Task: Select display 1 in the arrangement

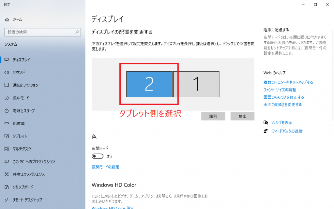Action: (196, 84)
